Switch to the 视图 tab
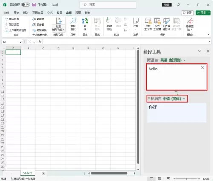The height and width of the screenshot is (181, 213). pos(78,13)
